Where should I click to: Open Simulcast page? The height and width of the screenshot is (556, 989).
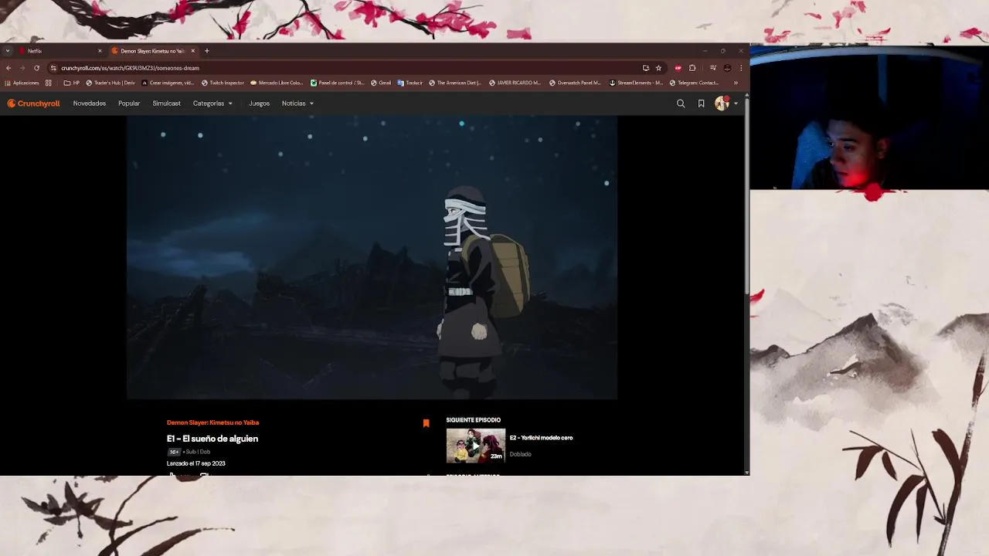tap(166, 103)
